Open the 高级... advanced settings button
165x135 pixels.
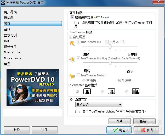(144, 121)
